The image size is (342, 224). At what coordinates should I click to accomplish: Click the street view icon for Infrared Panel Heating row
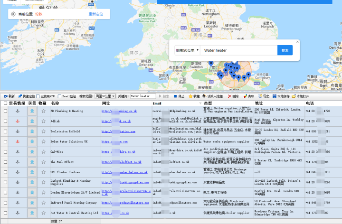(x=32, y=203)
